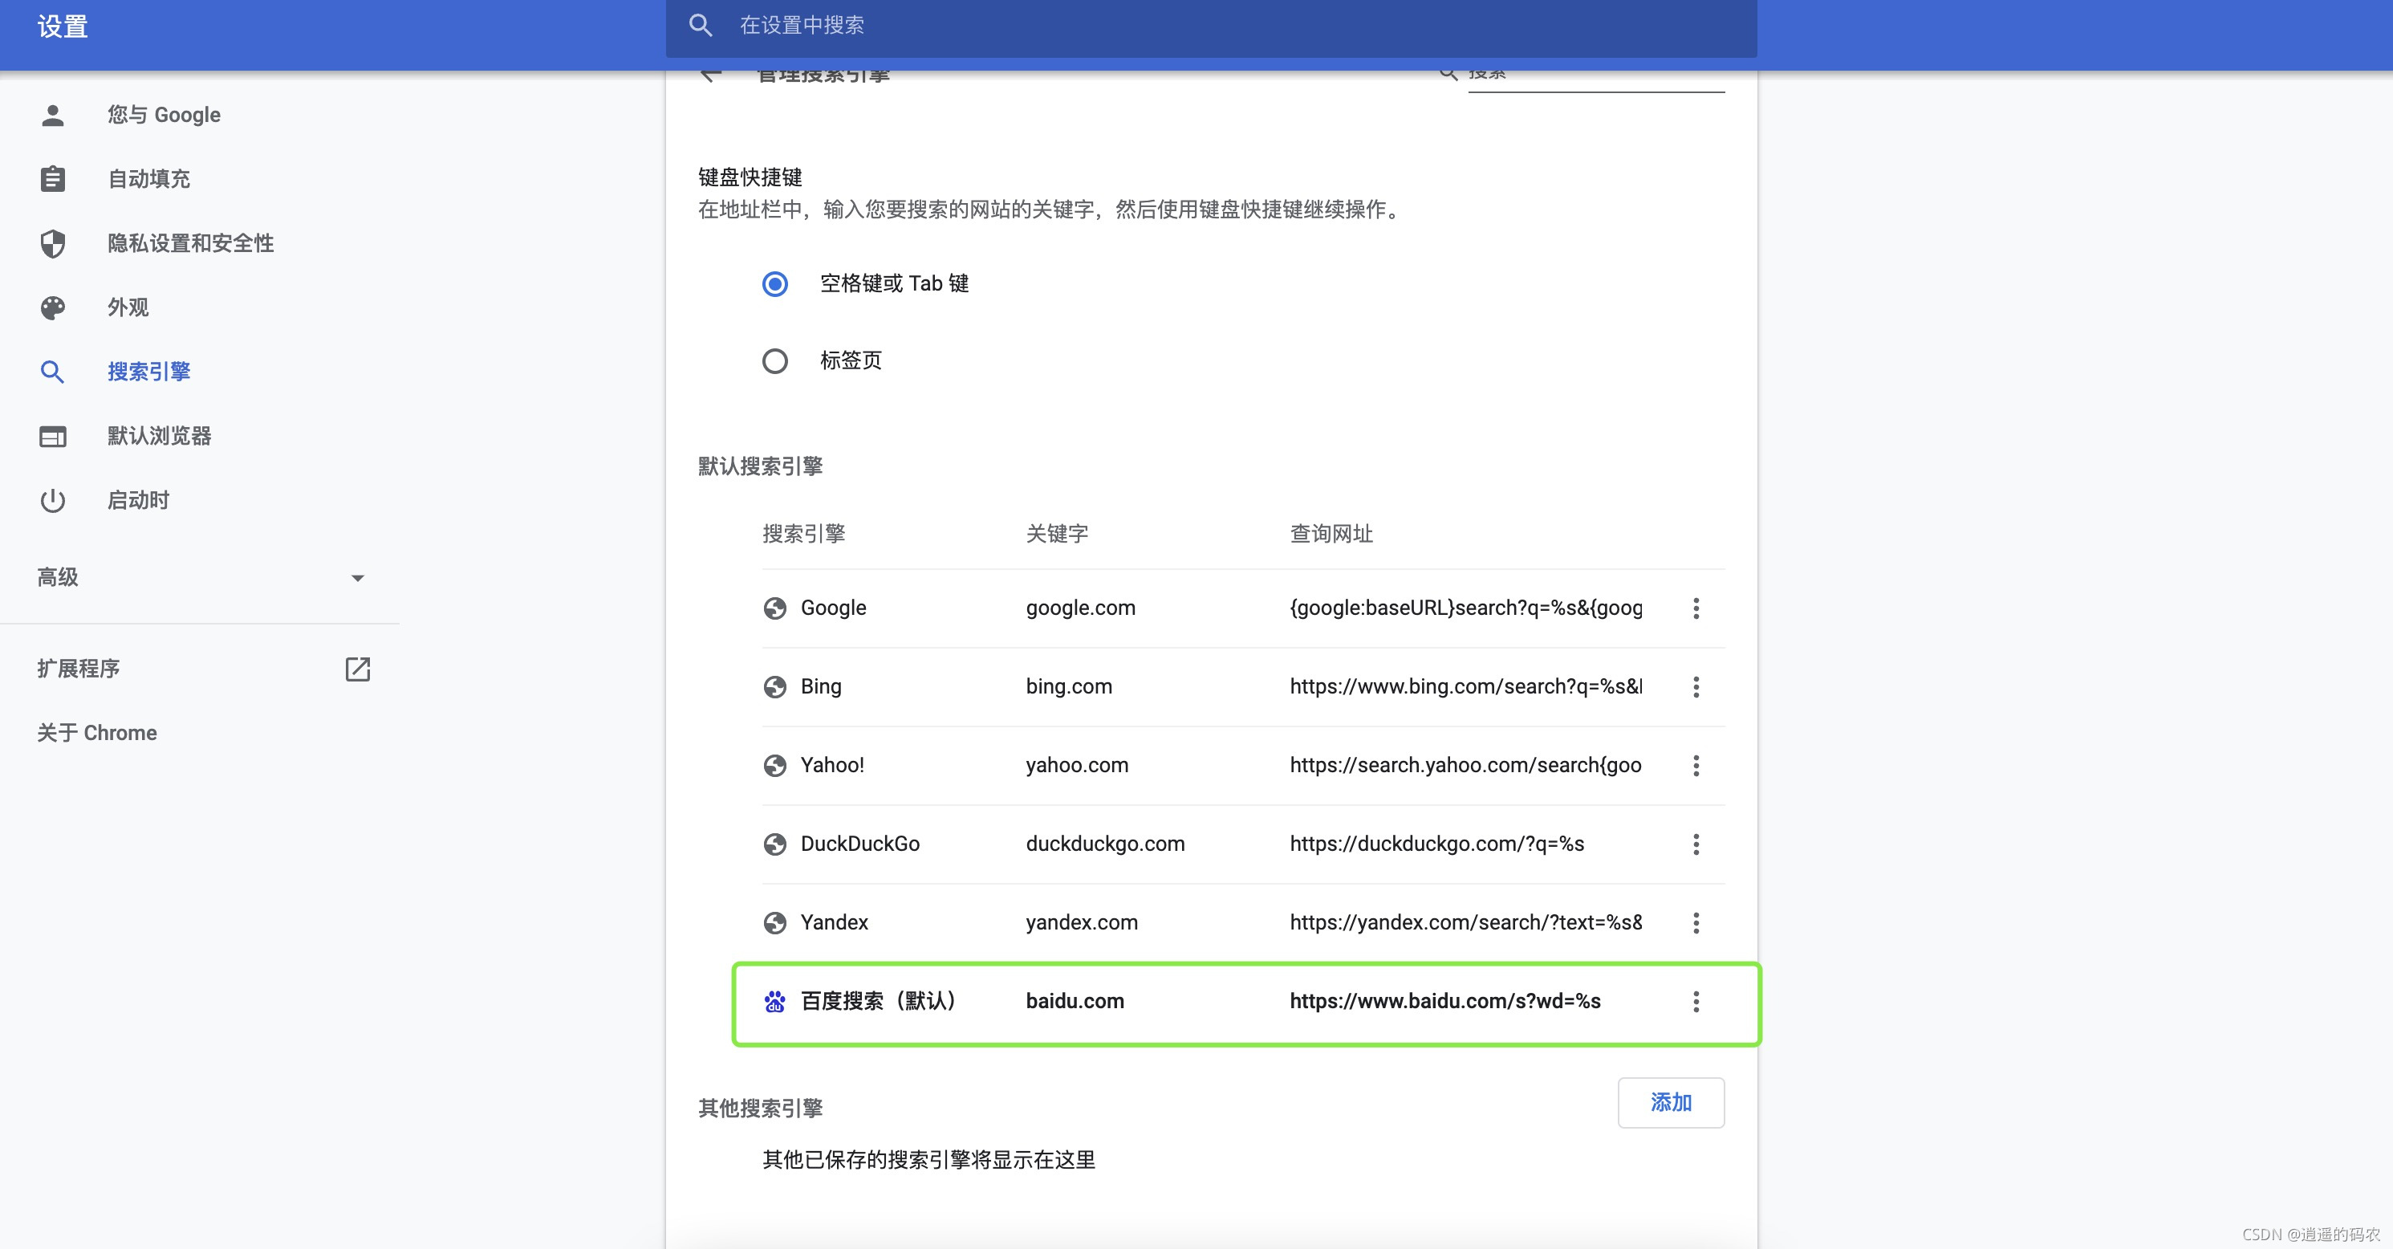Click the 添加 button

pyautogui.click(x=1670, y=1103)
